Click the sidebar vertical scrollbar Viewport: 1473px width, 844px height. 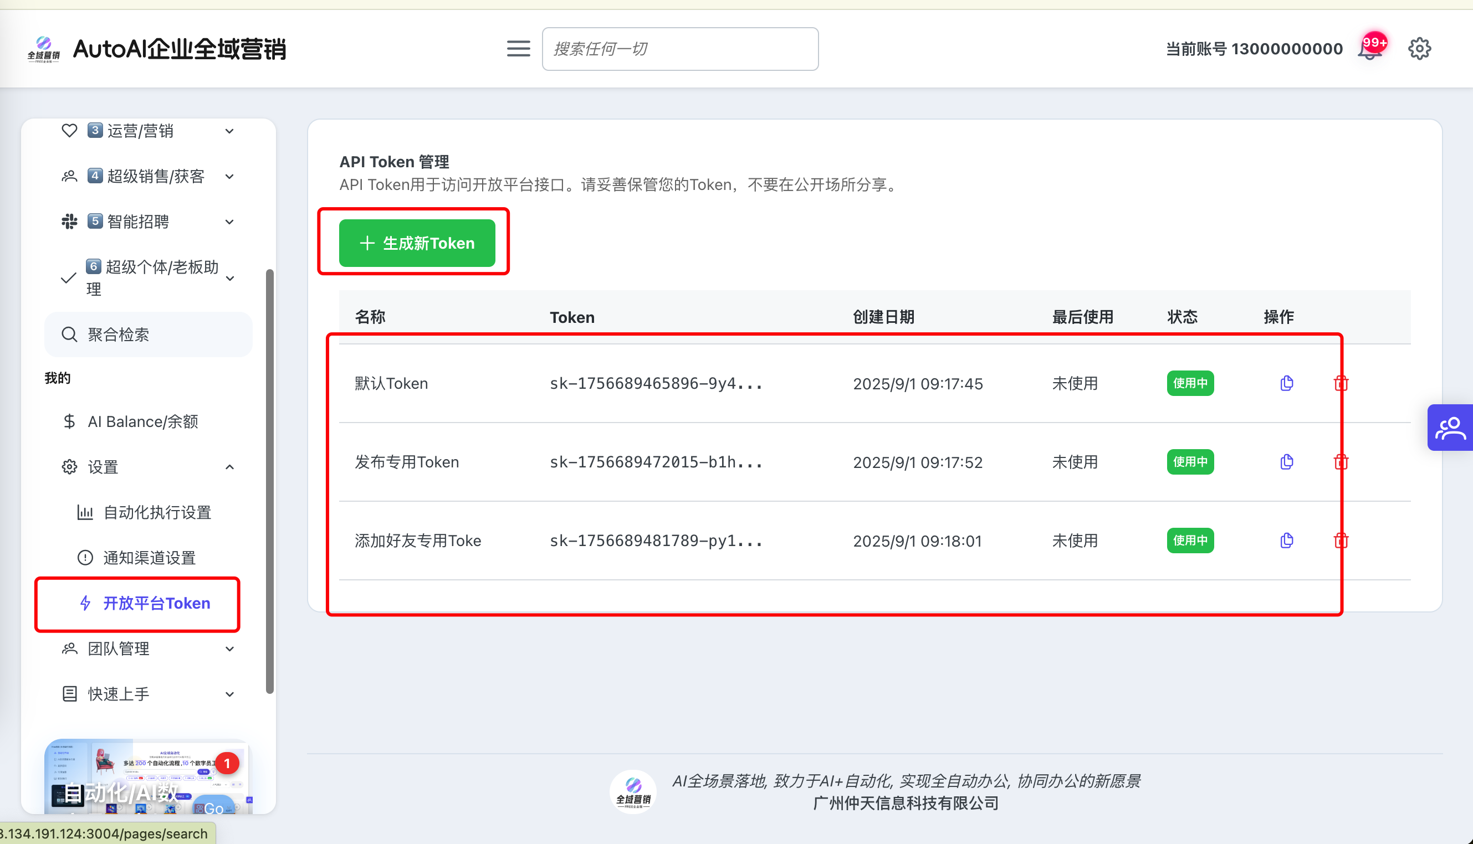[270, 480]
